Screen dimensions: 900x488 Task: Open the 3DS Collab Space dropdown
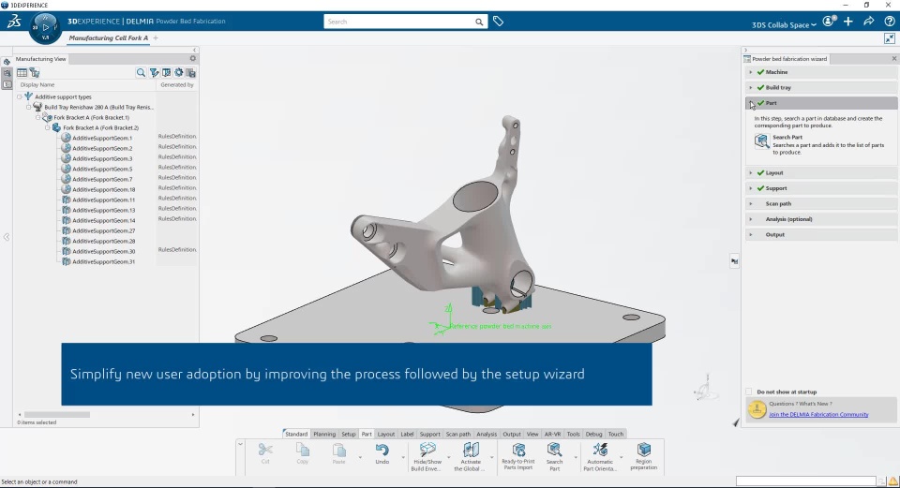[x=784, y=24]
